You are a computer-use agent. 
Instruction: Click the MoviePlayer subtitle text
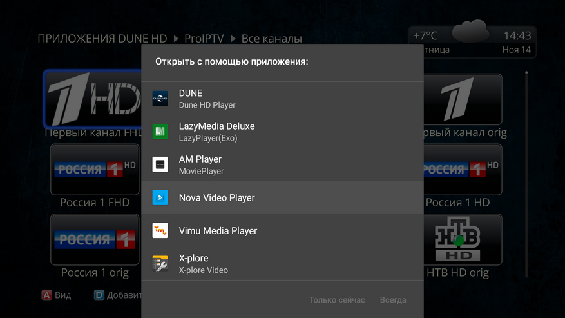pyautogui.click(x=202, y=171)
